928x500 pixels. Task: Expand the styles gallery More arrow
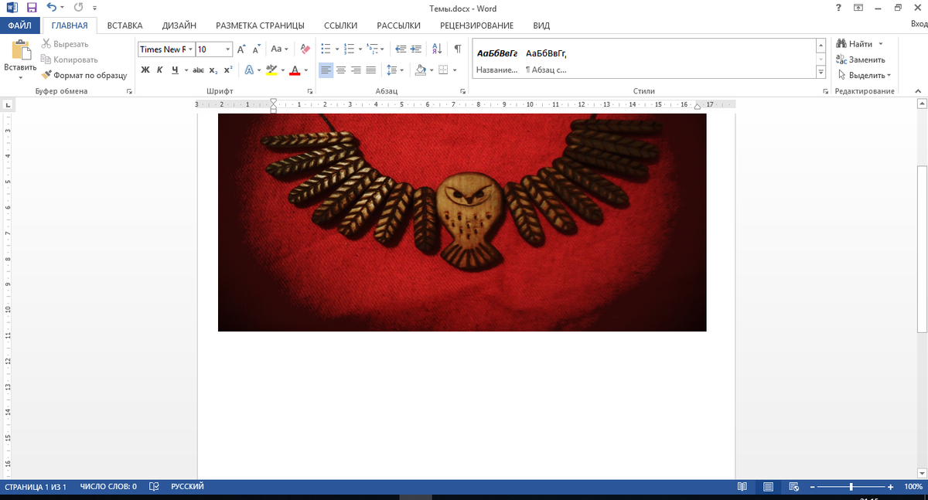[x=821, y=72]
